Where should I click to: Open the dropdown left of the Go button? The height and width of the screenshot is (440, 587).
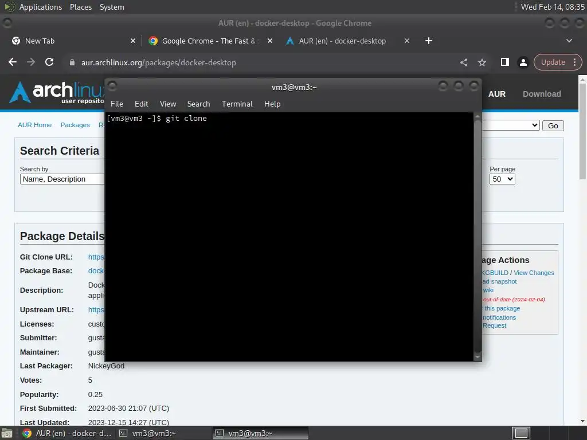[x=511, y=125]
